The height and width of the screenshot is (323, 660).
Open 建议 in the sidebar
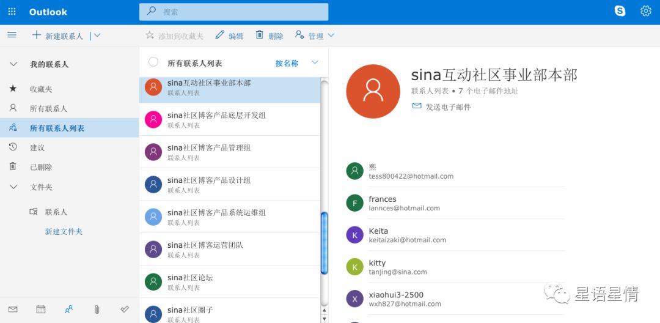(70, 147)
